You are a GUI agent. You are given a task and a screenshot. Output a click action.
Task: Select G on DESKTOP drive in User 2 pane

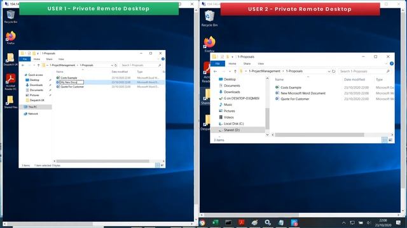coord(242,98)
